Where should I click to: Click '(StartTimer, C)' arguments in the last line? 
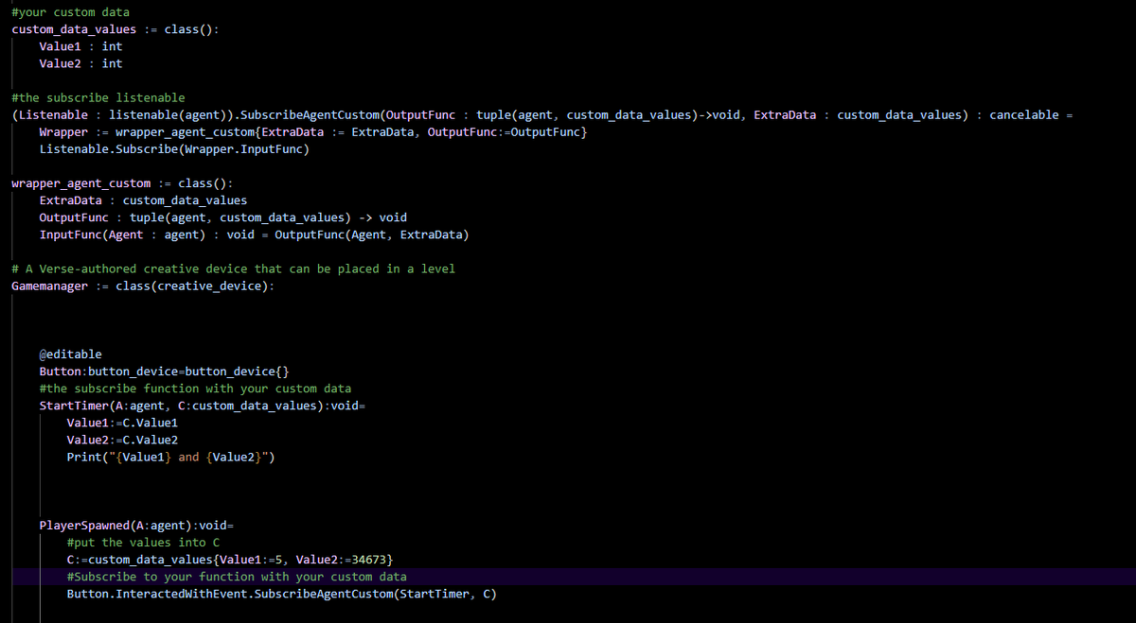click(445, 594)
